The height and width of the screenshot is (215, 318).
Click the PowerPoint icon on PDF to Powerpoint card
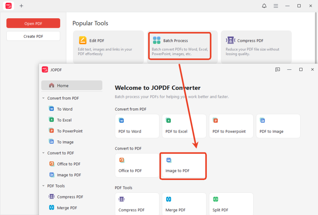(x=216, y=120)
